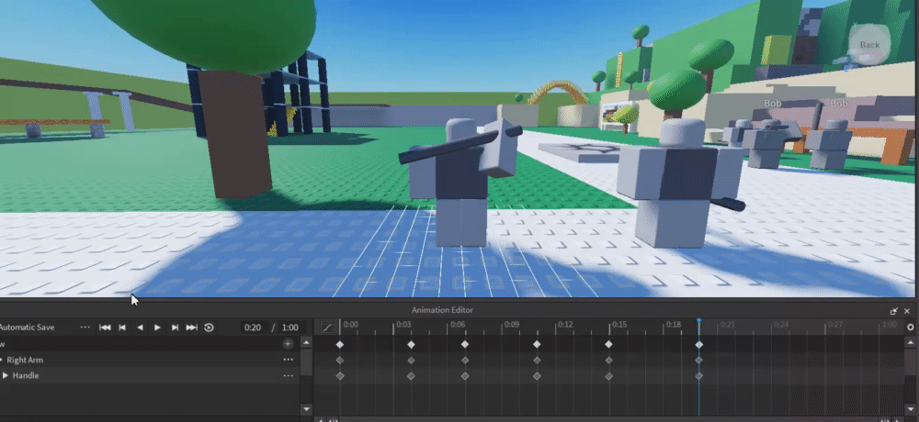Click the 0:09 mark on the ruler
919x422 pixels.
[x=512, y=324]
